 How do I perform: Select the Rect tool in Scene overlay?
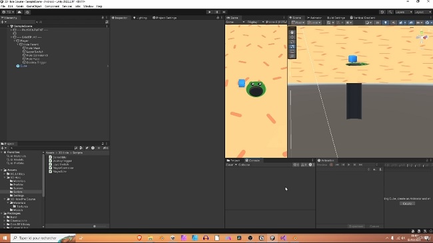point(292,52)
